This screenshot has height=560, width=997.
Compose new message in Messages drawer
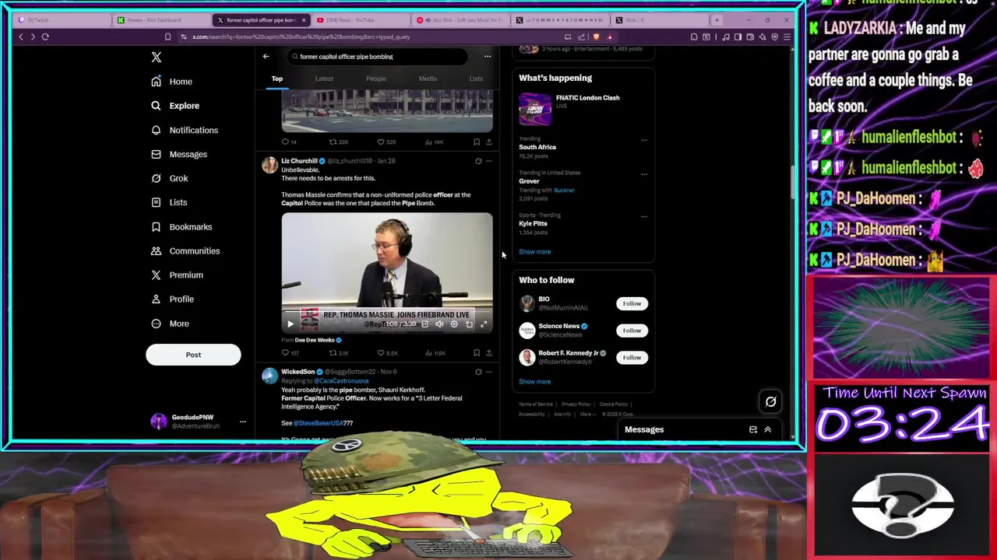tap(753, 429)
